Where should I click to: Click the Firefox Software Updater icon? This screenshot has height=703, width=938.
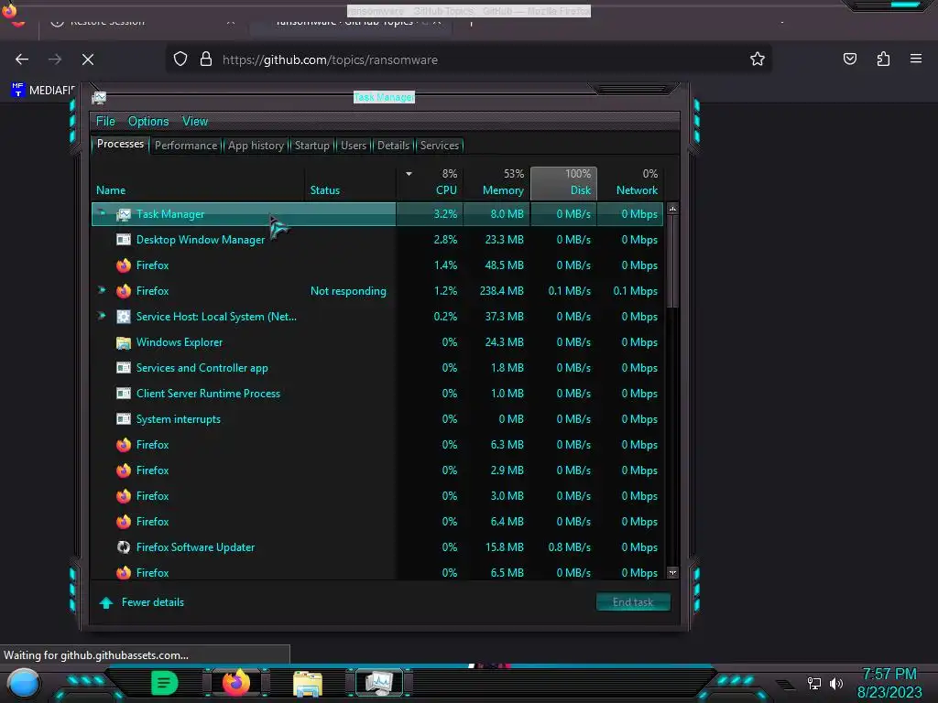tap(124, 547)
